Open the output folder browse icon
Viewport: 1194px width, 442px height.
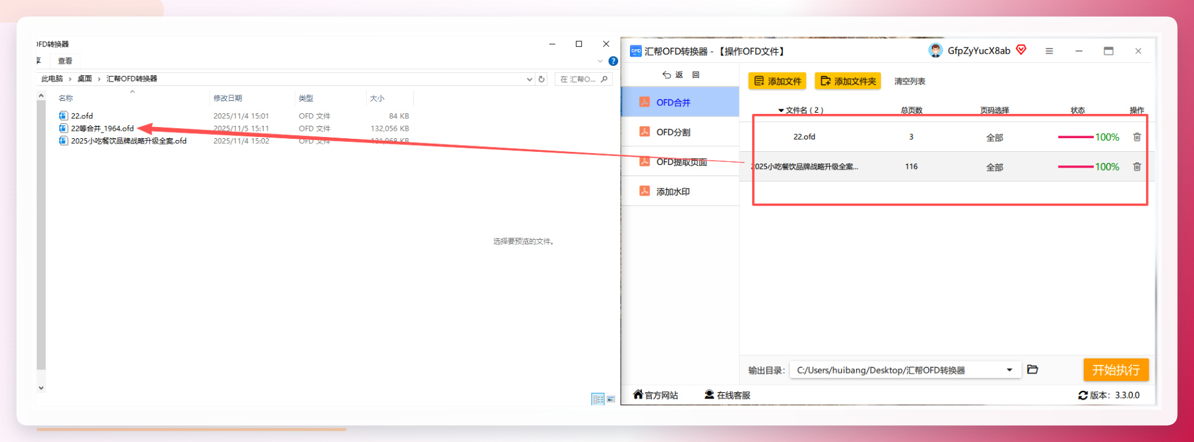tap(1032, 370)
